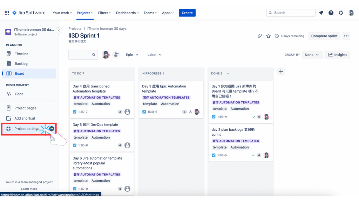Click Add shortcut in sidebar
359x202 pixels.
(29, 119)
